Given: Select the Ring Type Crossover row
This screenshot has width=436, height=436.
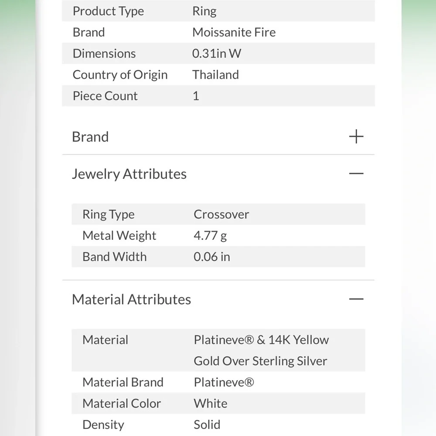Looking at the screenshot, I should [218, 214].
